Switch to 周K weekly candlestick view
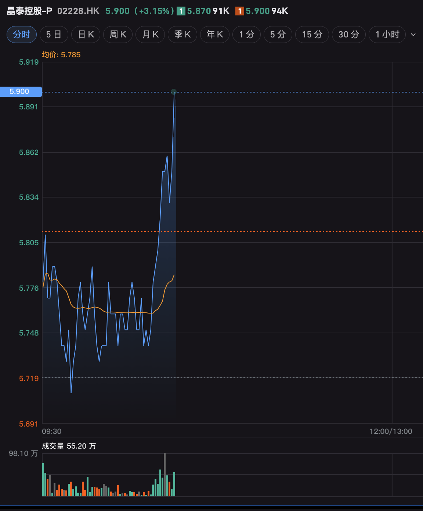 [x=118, y=35]
